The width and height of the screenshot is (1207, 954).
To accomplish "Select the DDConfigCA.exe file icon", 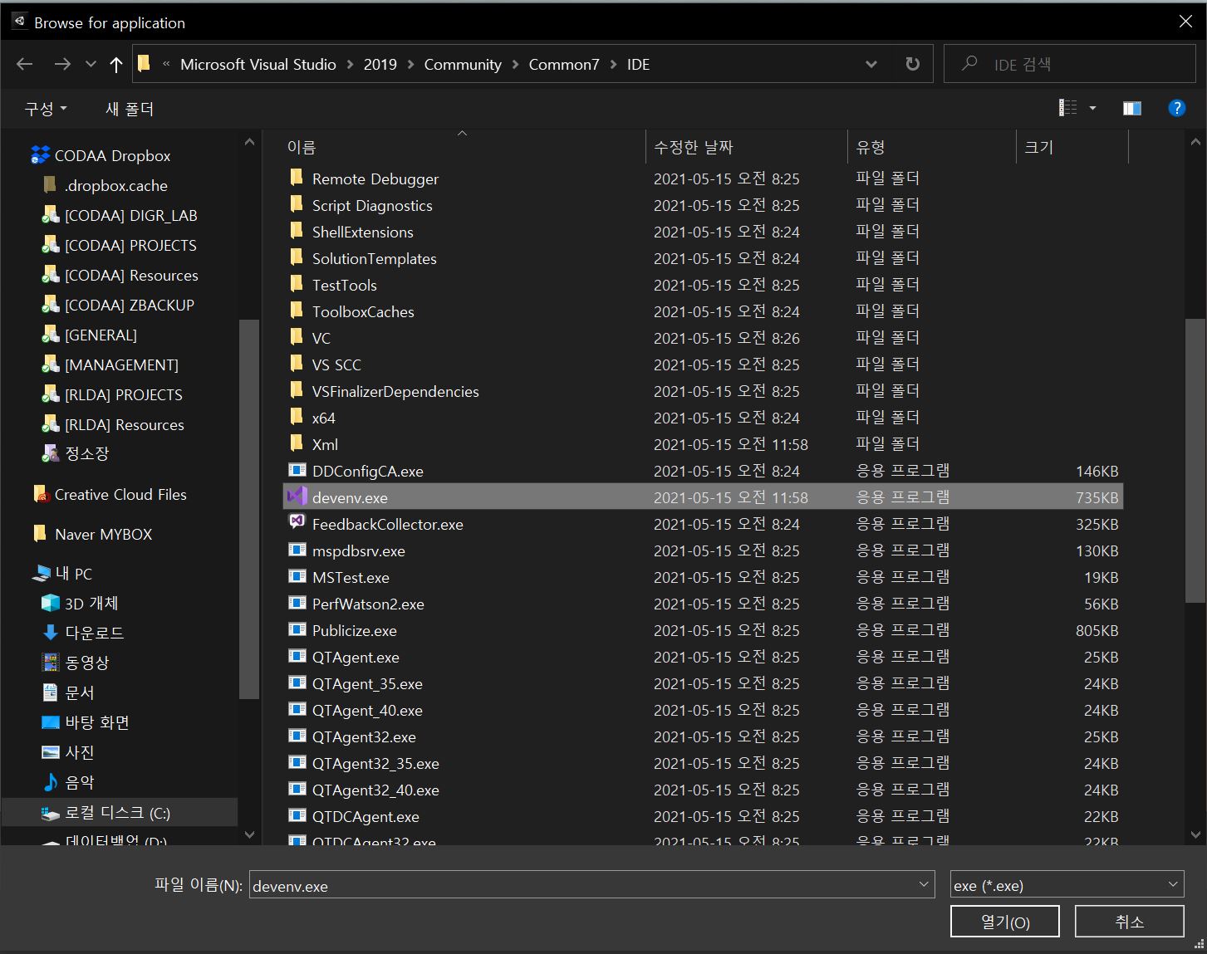I will click(x=297, y=470).
